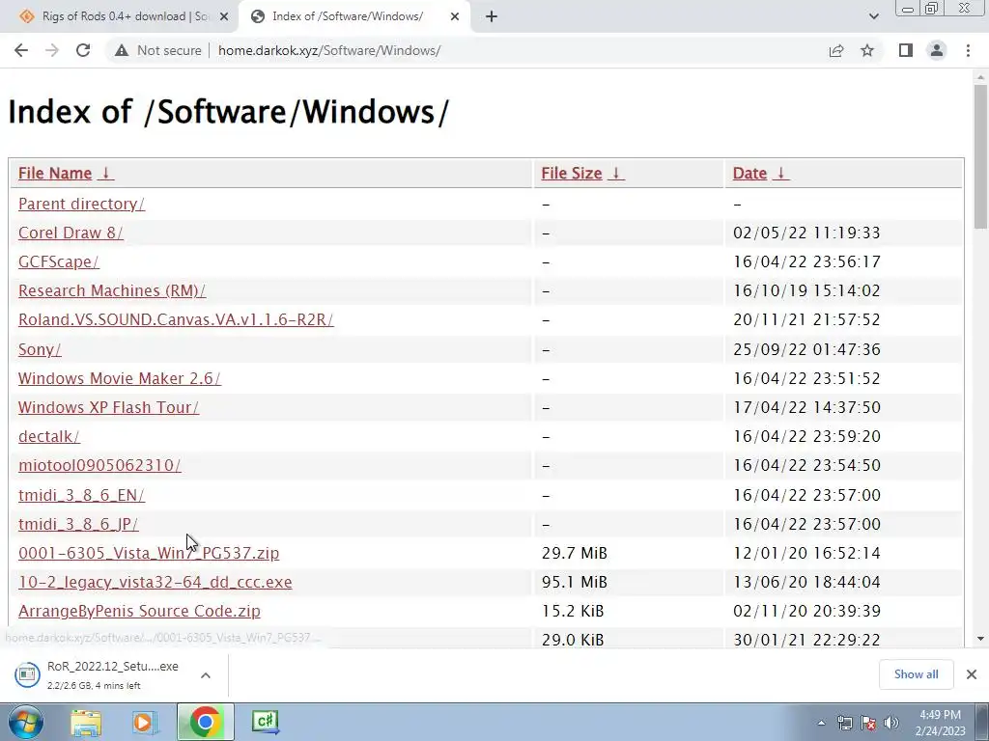
Task: Click Show all downloads button
Action: click(x=916, y=674)
